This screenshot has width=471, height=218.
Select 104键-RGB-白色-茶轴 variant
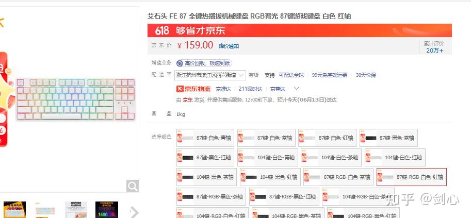click(x=358, y=196)
